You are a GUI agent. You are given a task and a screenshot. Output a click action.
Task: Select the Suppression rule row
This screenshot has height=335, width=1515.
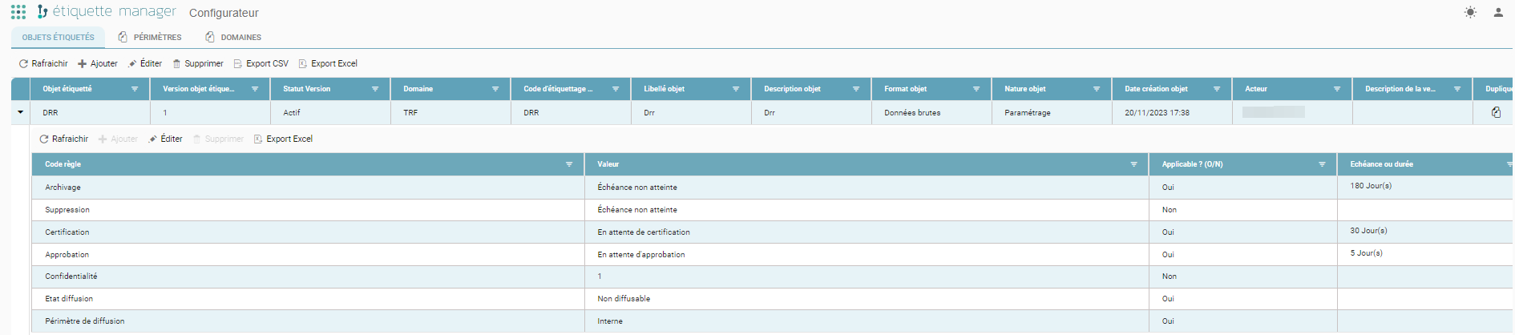tap(773, 210)
